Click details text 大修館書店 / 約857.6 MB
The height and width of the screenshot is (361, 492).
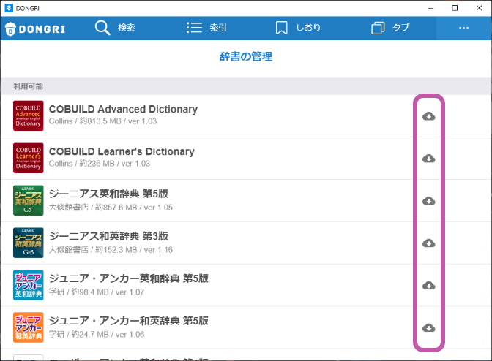click(93, 208)
